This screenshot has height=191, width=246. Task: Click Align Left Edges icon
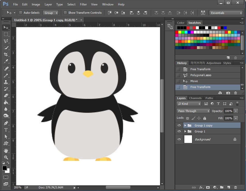(x=132, y=13)
